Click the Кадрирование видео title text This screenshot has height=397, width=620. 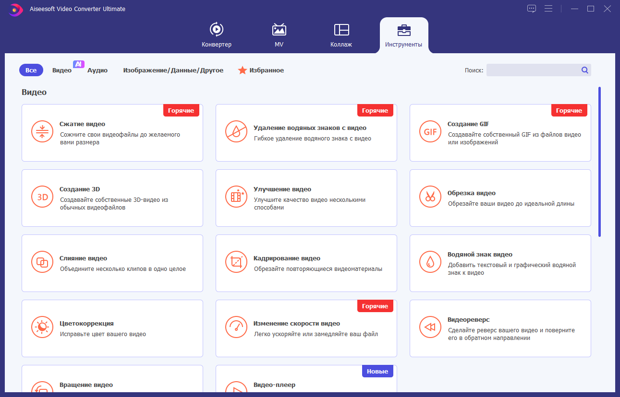[287, 258]
